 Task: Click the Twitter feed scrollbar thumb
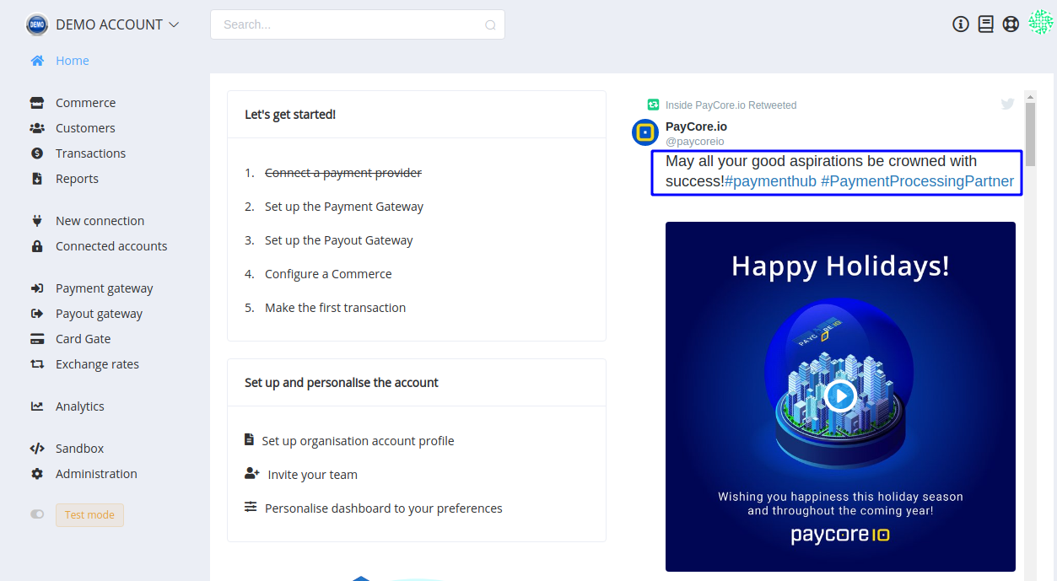(1030, 133)
